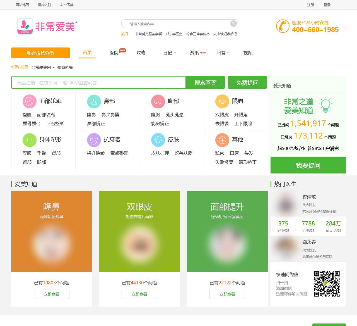Click the 免费提问 free question button

point(247,82)
